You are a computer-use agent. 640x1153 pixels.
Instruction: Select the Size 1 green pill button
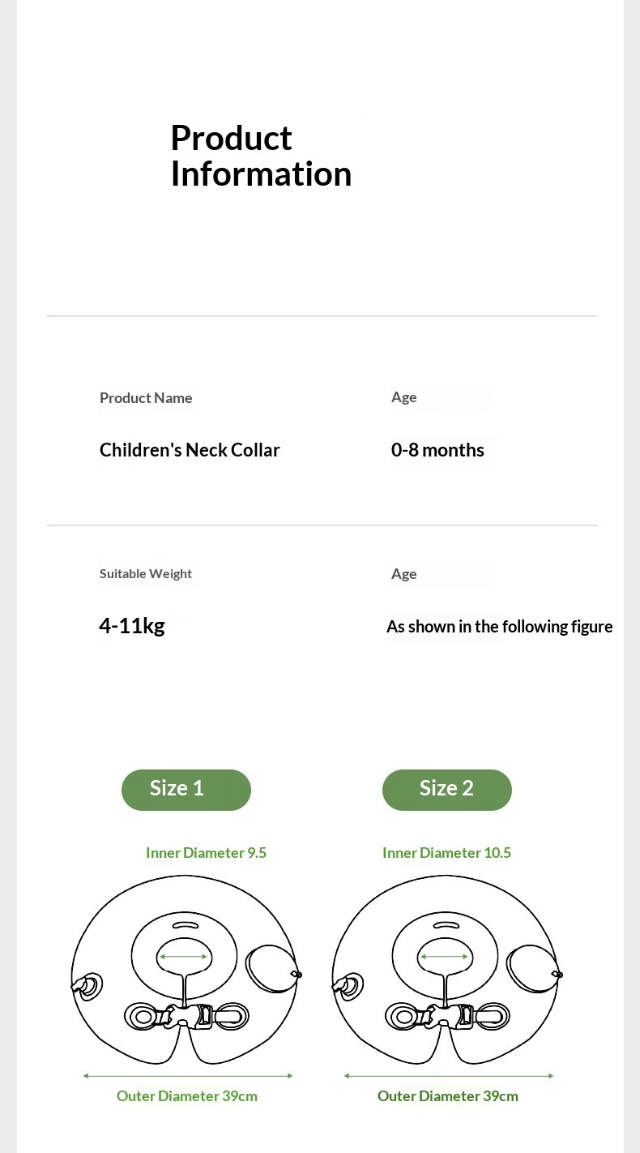pos(186,790)
